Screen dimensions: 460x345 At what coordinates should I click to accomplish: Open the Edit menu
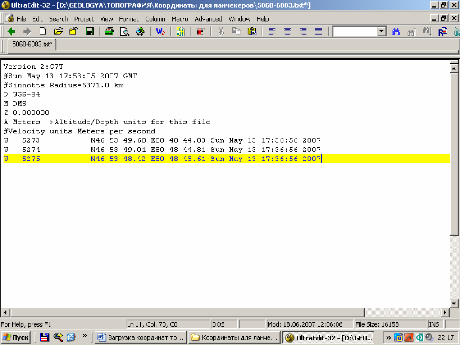(37, 19)
